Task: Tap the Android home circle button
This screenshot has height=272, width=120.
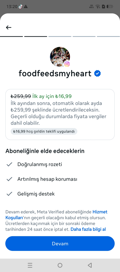Action: (60, 265)
